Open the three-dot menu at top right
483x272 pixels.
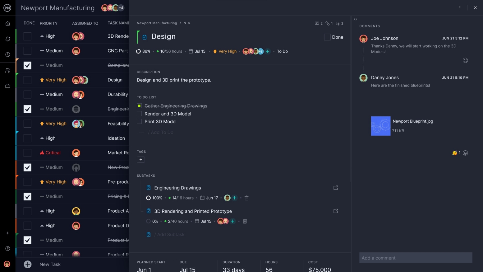(x=460, y=7)
